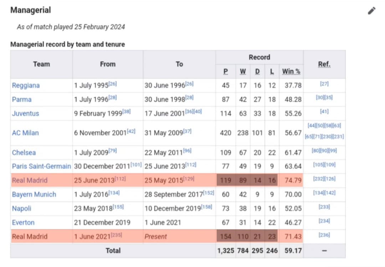This screenshot has width=385, height=267.
Task: Click reference [142] in Bayern Munich Ref column
Action: point(330,193)
